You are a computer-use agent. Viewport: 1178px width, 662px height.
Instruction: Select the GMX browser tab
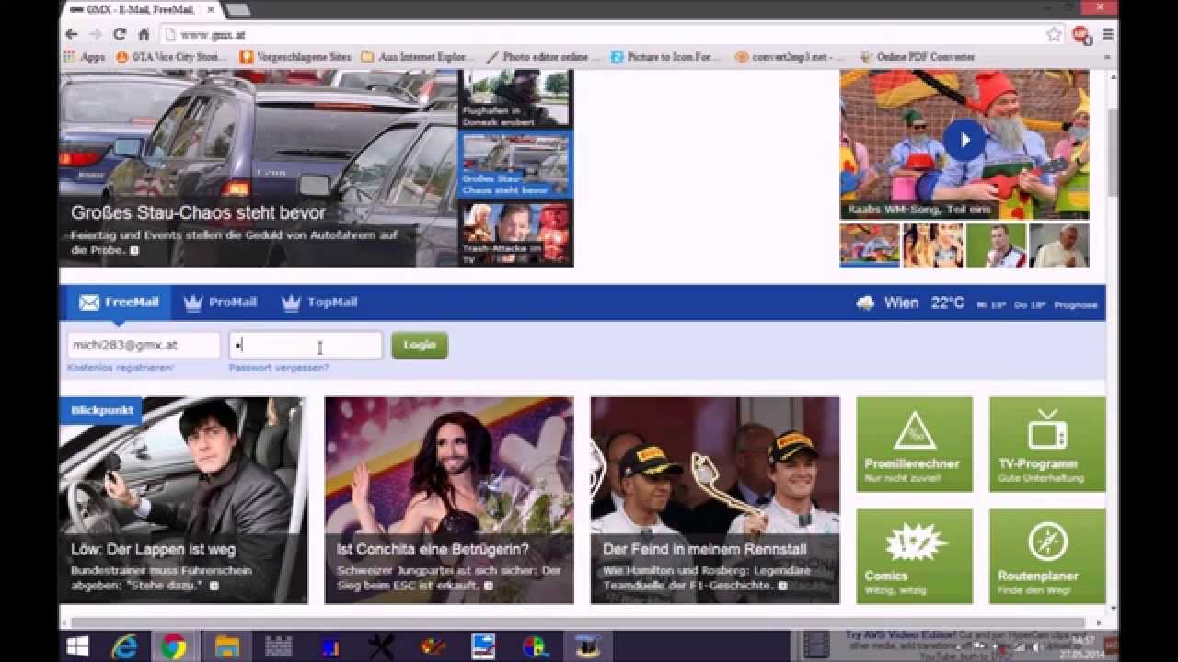coord(138,9)
